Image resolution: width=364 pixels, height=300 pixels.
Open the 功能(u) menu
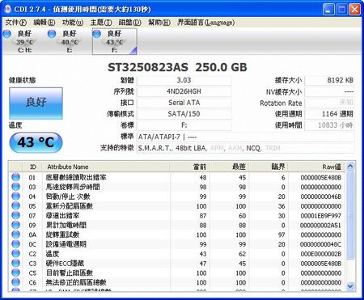(x=73, y=23)
